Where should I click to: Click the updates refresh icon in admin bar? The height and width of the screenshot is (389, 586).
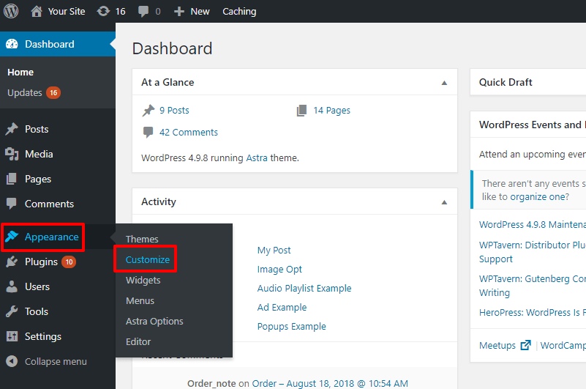coord(103,11)
